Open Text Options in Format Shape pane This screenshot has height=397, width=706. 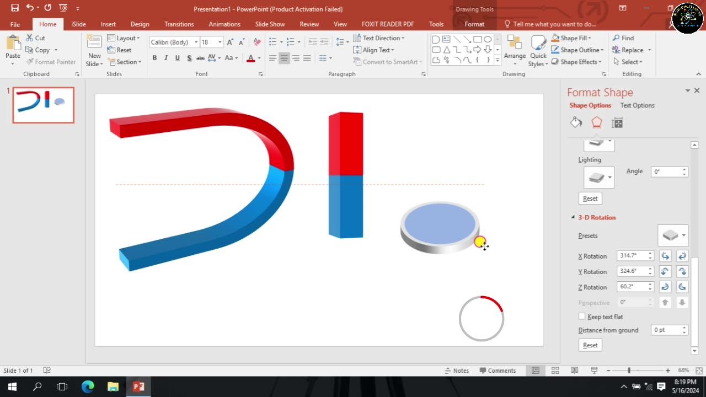[637, 105]
